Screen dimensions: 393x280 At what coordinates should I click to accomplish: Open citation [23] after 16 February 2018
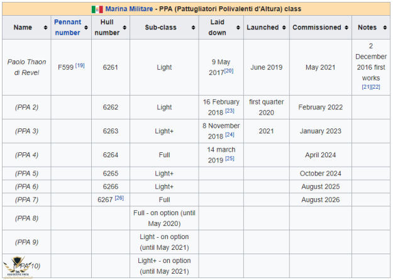coord(230,111)
